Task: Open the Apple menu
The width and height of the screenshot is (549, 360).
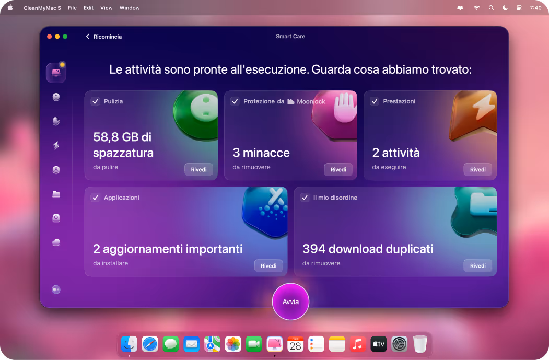Action: pos(10,8)
